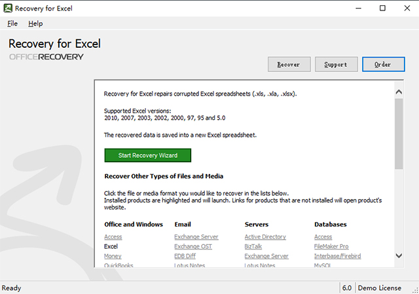Click the 6.0 version status cell
Screen dimensions: 419x294
tap(347, 288)
